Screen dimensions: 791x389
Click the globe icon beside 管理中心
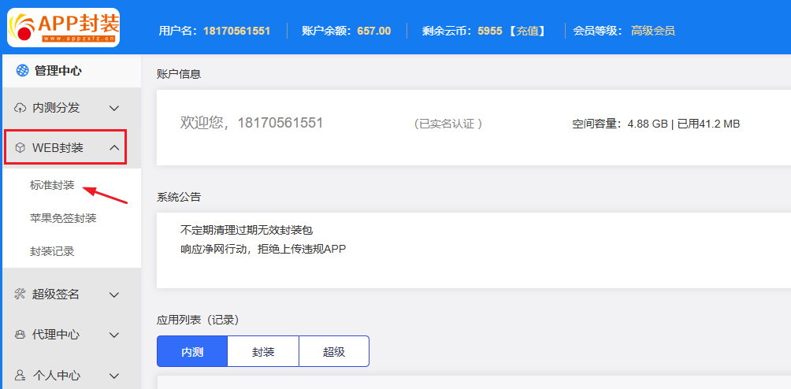click(x=22, y=71)
